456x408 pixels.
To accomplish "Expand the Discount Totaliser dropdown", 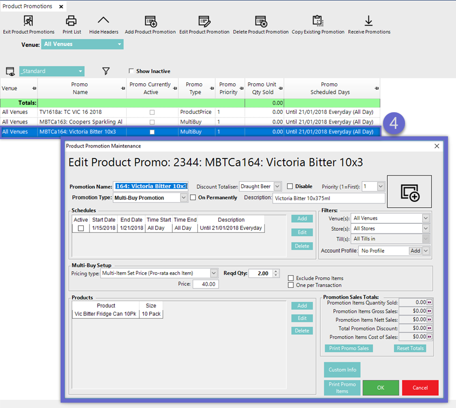I will [x=277, y=186].
